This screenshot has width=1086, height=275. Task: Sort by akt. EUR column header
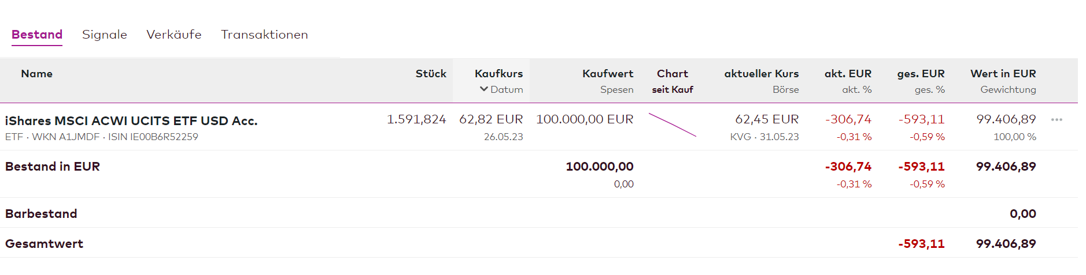pyautogui.click(x=848, y=74)
